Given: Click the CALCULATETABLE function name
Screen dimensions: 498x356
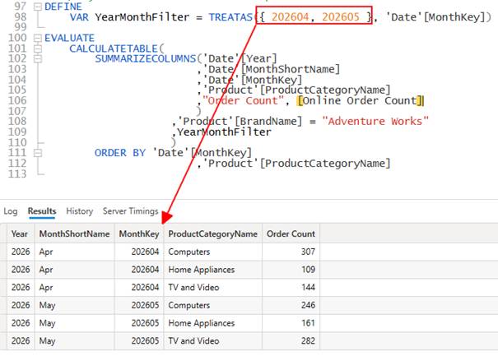Looking at the screenshot, I should coord(114,49).
